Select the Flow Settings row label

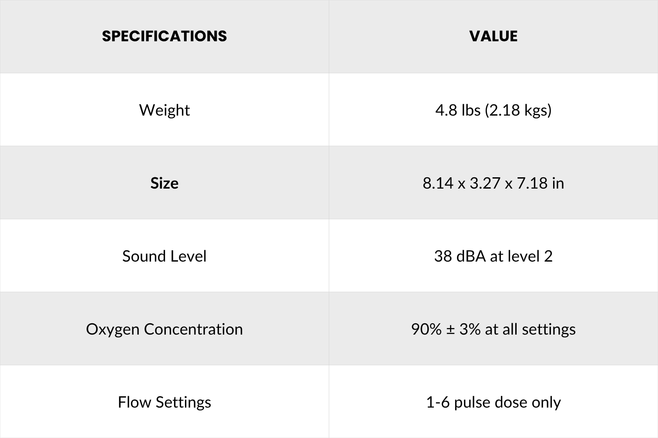coord(164,402)
